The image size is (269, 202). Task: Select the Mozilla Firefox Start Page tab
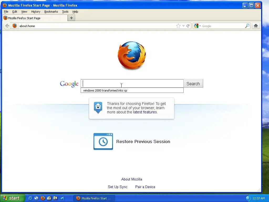click(x=35, y=18)
